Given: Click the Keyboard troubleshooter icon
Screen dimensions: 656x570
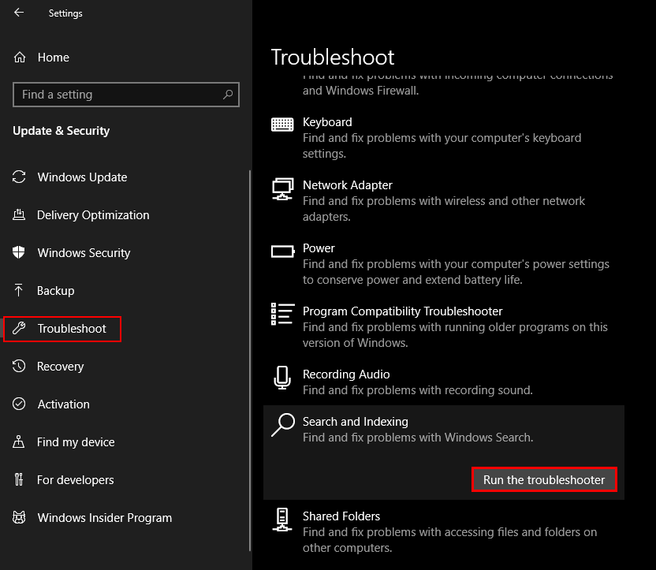Looking at the screenshot, I should coord(282,125).
